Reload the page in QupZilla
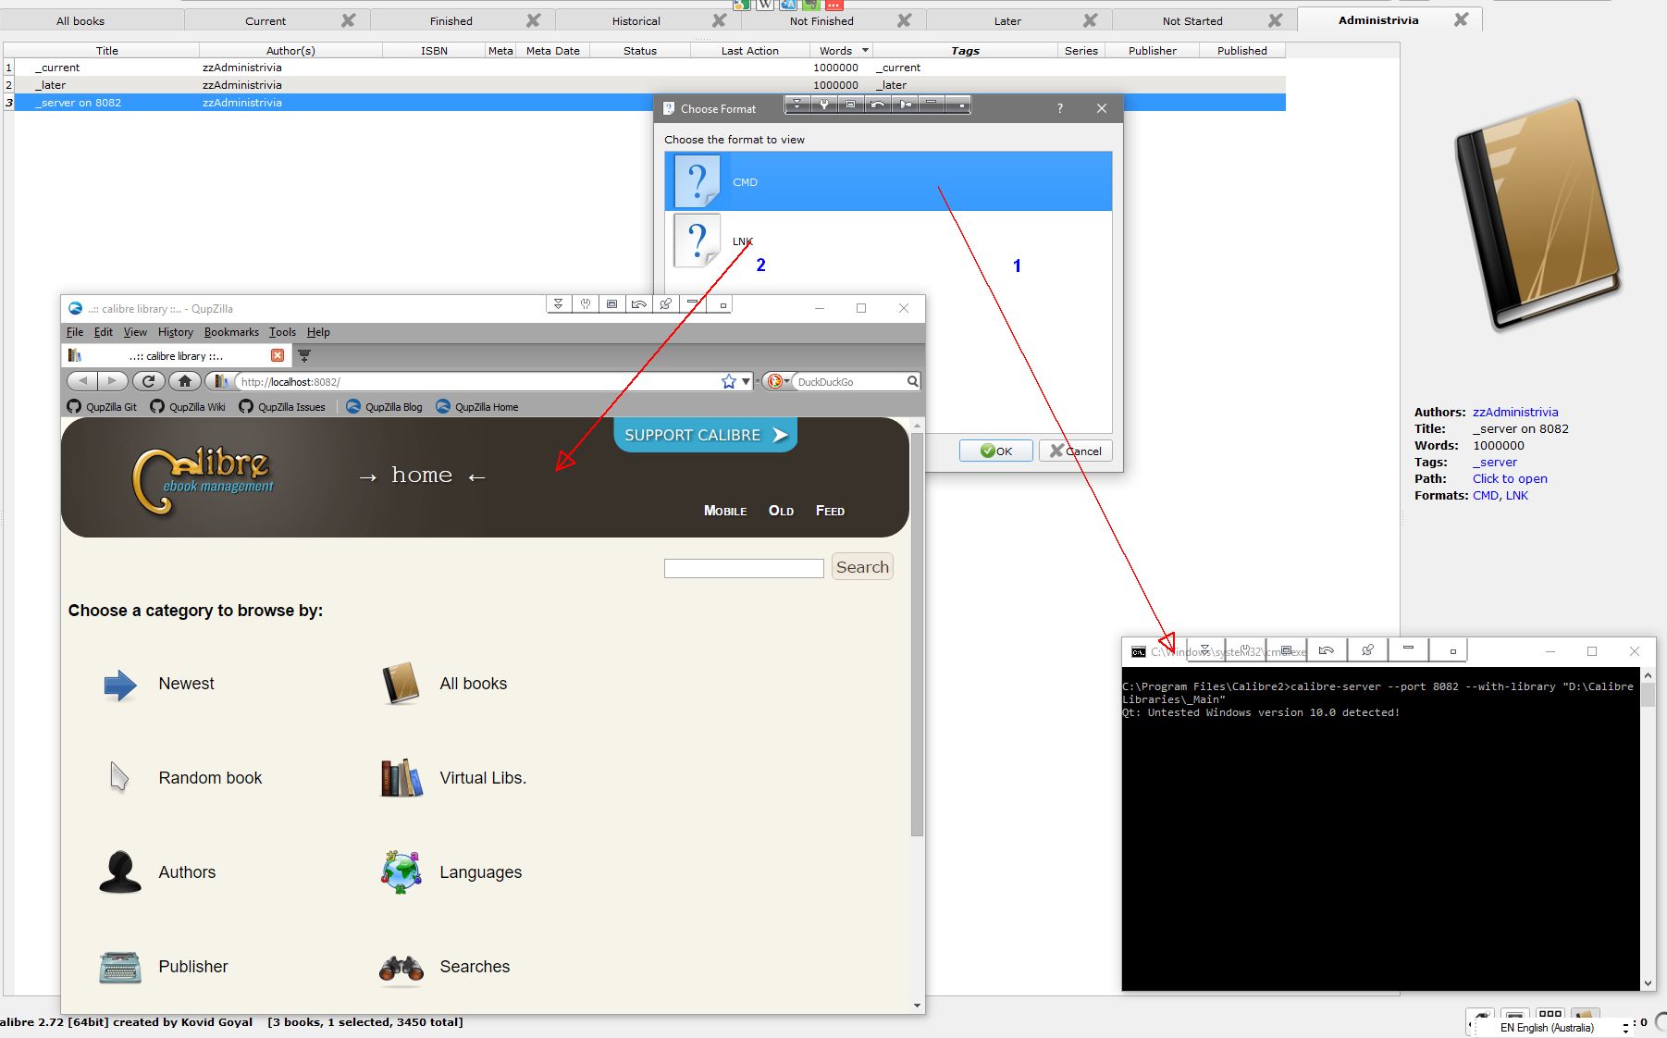Viewport: 1667px width, 1038px height. (148, 381)
